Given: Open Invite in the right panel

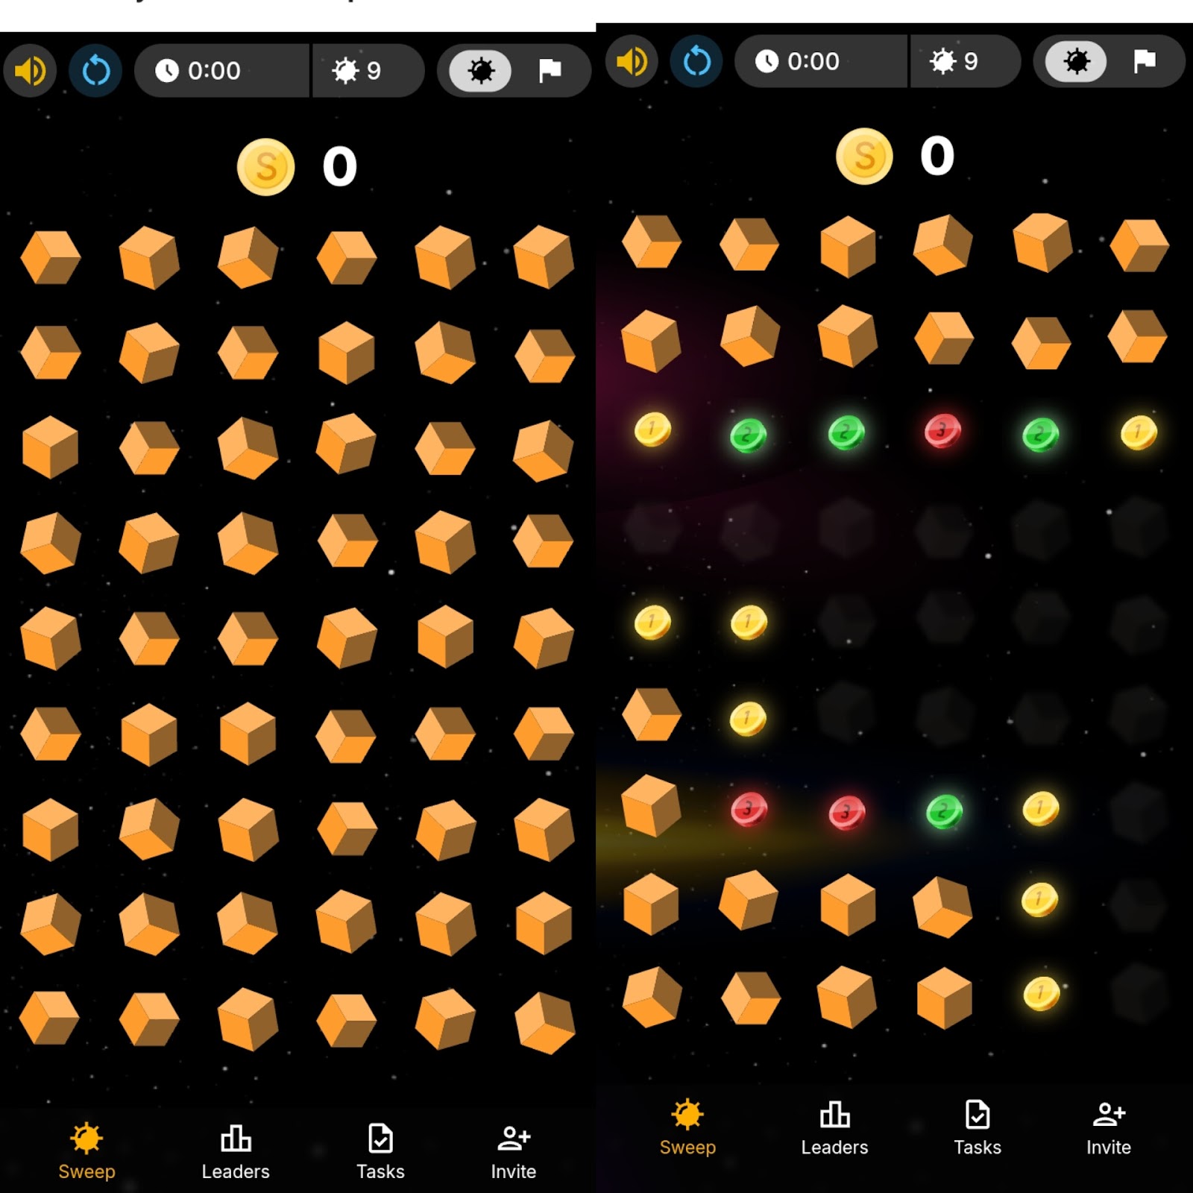Looking at the screenshot, I should [1109, 1128].
